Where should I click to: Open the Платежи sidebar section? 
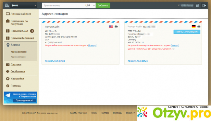click(x=16, y=65)
